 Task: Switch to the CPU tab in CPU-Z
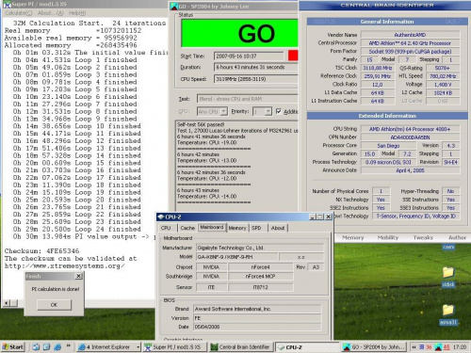click(x=166, y=228)
